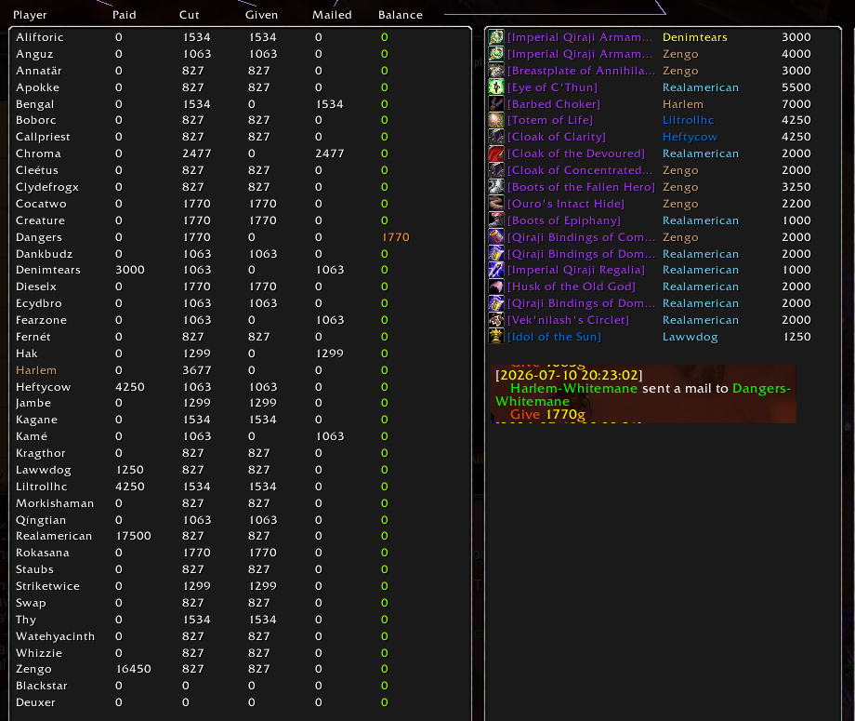This screenshot has height=721, width=855.
Task: Click the Qiraji Bindings of Command icon
Action: [x=496, y=237]
